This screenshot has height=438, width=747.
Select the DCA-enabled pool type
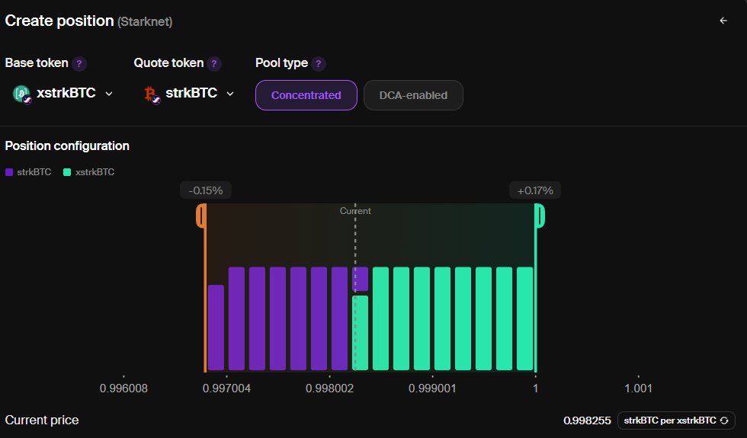click(413, 95)
